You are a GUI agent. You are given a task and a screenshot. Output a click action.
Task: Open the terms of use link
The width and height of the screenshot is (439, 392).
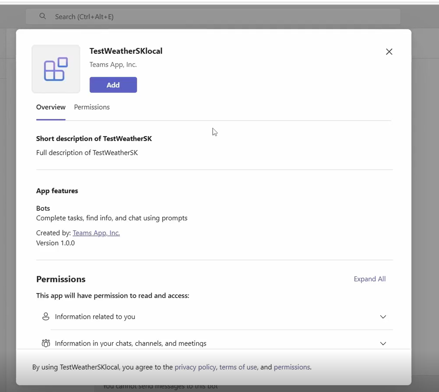point(238,367)
